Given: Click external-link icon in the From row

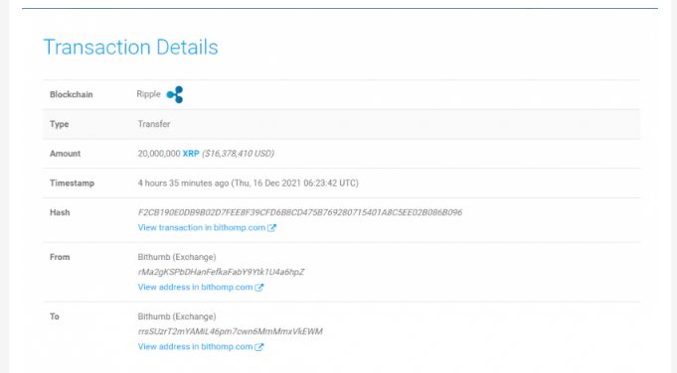Looking at the screenshot, I should [x=259, y=288].
